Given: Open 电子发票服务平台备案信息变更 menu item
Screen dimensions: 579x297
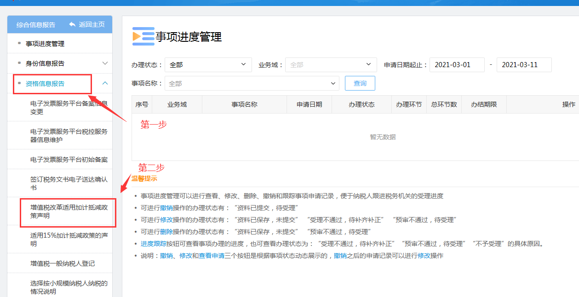Looking at the screenshot, I should pos(69,107).
